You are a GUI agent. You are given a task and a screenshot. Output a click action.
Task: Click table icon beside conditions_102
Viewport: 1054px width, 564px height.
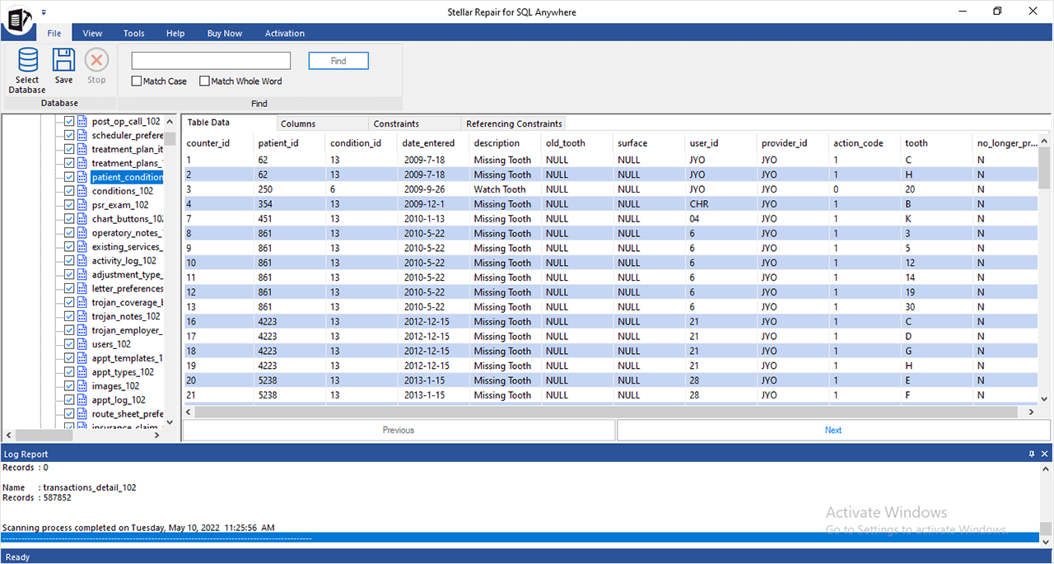(82, 191)
